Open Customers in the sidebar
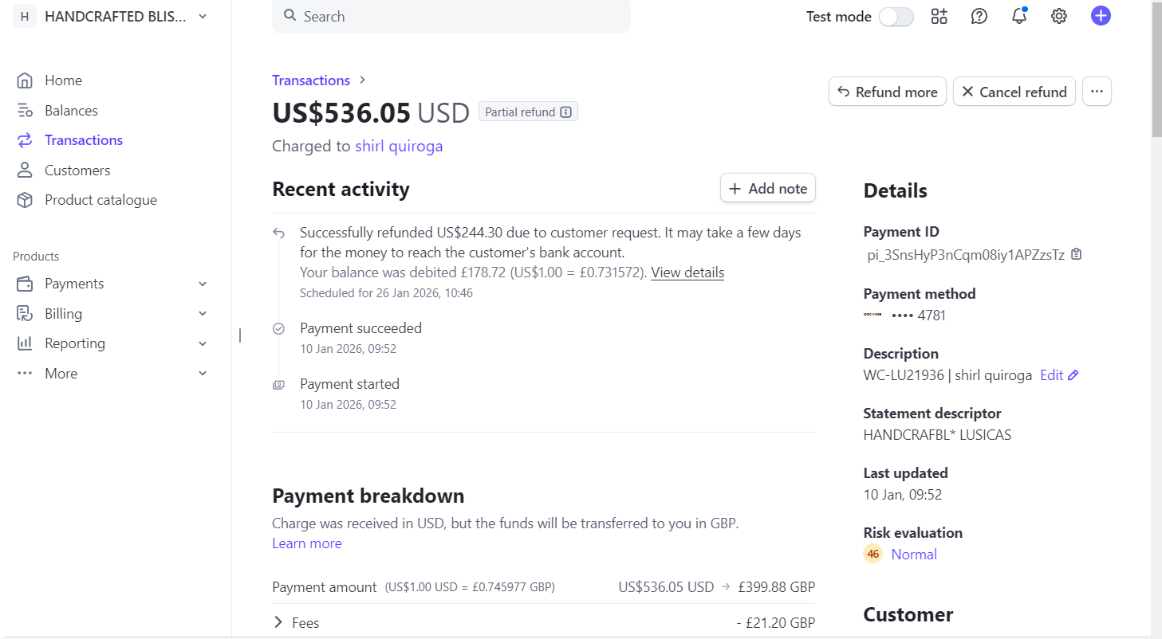 tap(77, 171)
